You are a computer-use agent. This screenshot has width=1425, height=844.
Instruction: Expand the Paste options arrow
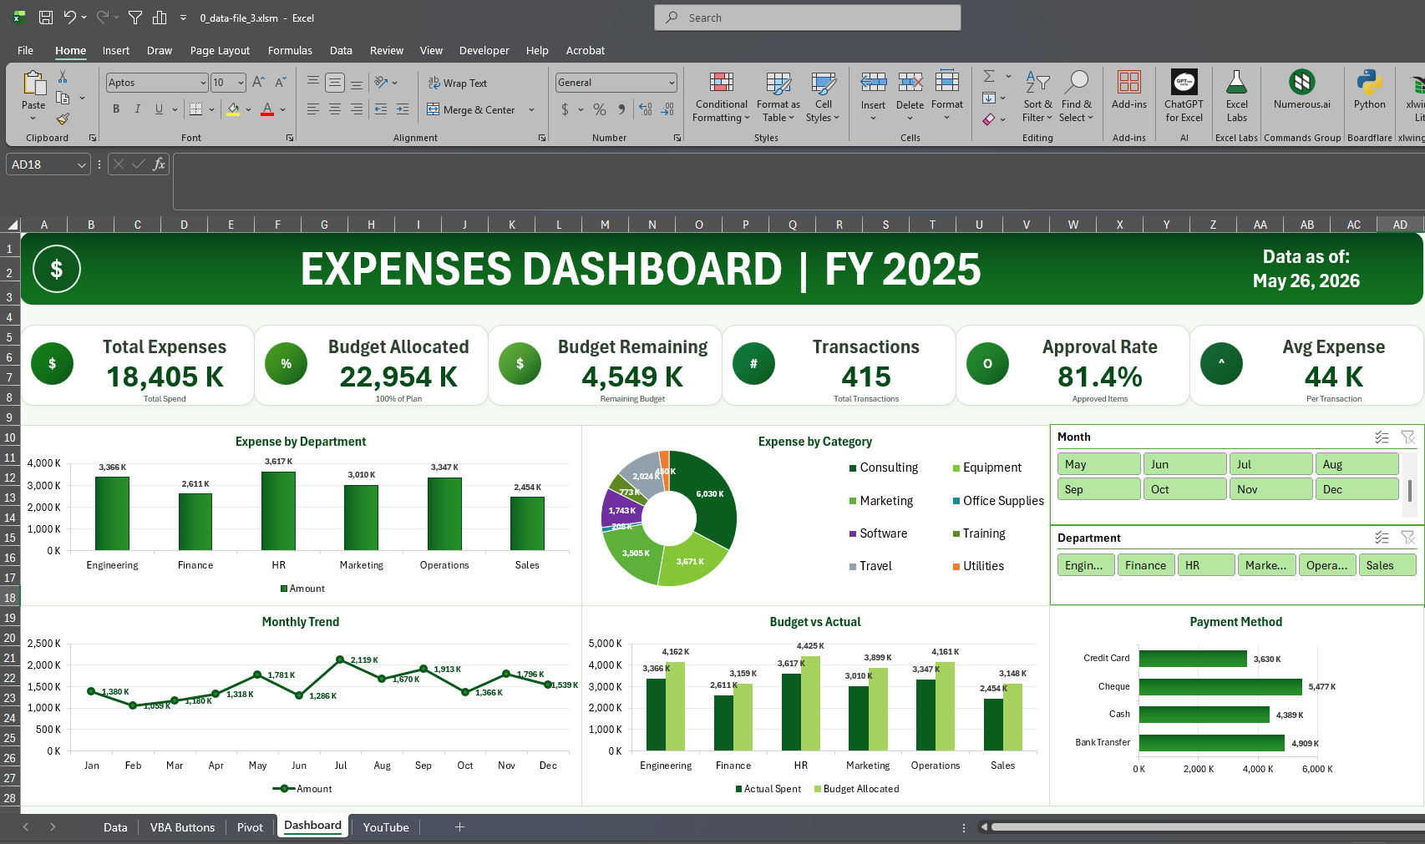click(x=33, y=119)
